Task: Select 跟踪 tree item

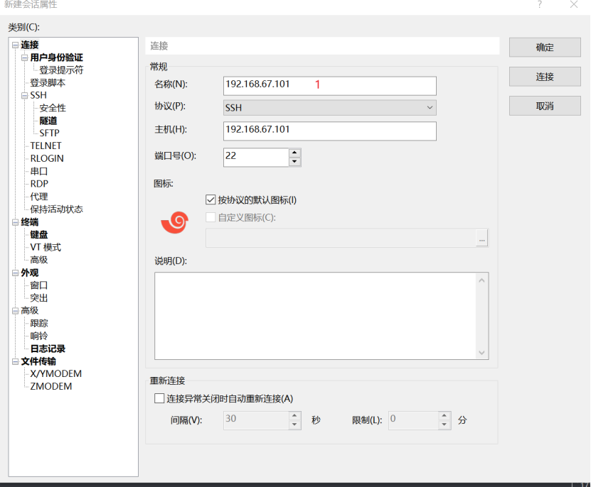Action: point(39,324)
